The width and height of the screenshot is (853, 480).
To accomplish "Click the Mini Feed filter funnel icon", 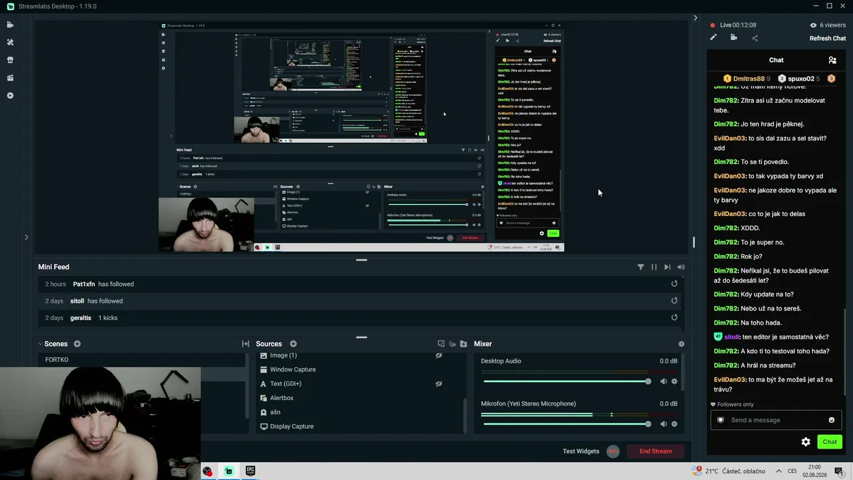I will pyautogui.click(x=640, y=267).
